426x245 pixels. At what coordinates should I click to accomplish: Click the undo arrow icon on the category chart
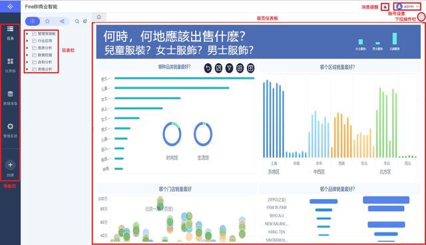[x=208, y=68]
